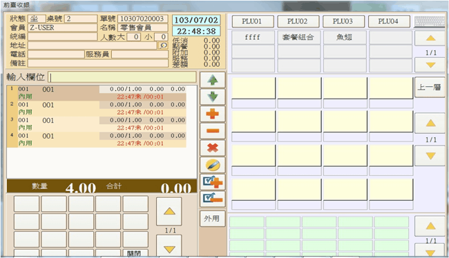449x258 pixels.
Task: Go back with the 上一層 button
Action: 430,87
